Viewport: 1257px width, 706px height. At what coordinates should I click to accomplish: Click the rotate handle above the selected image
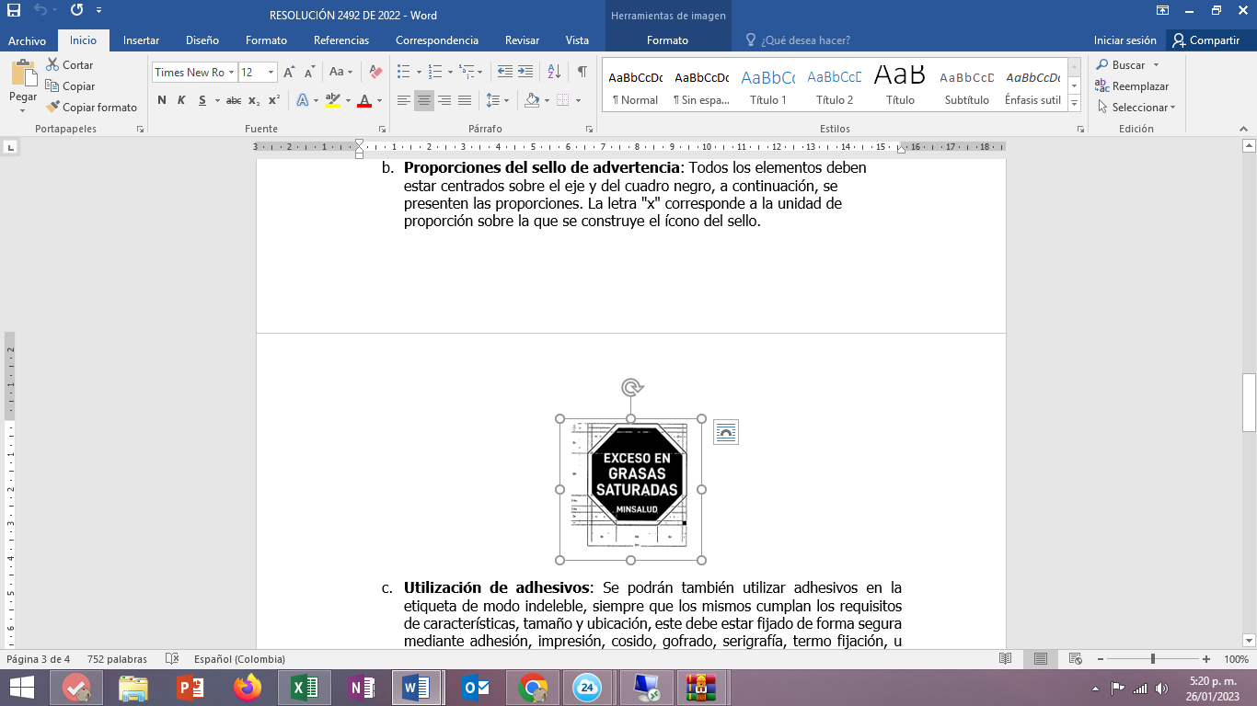631,387
